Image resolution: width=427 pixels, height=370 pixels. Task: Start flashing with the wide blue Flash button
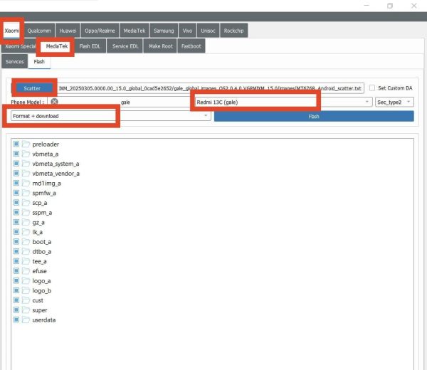pyautogui.click(x=314, y=116)
